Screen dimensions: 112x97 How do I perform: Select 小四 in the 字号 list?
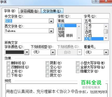[x=94, y=36]
